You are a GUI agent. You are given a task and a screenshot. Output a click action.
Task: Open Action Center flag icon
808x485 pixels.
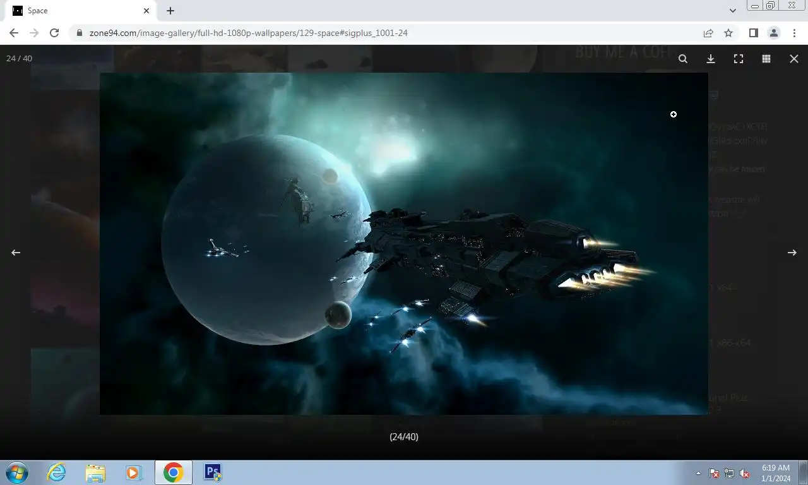(714, 473)
